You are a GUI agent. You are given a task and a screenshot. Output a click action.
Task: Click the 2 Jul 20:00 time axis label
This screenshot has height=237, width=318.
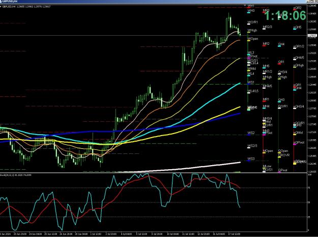(111, 234)
